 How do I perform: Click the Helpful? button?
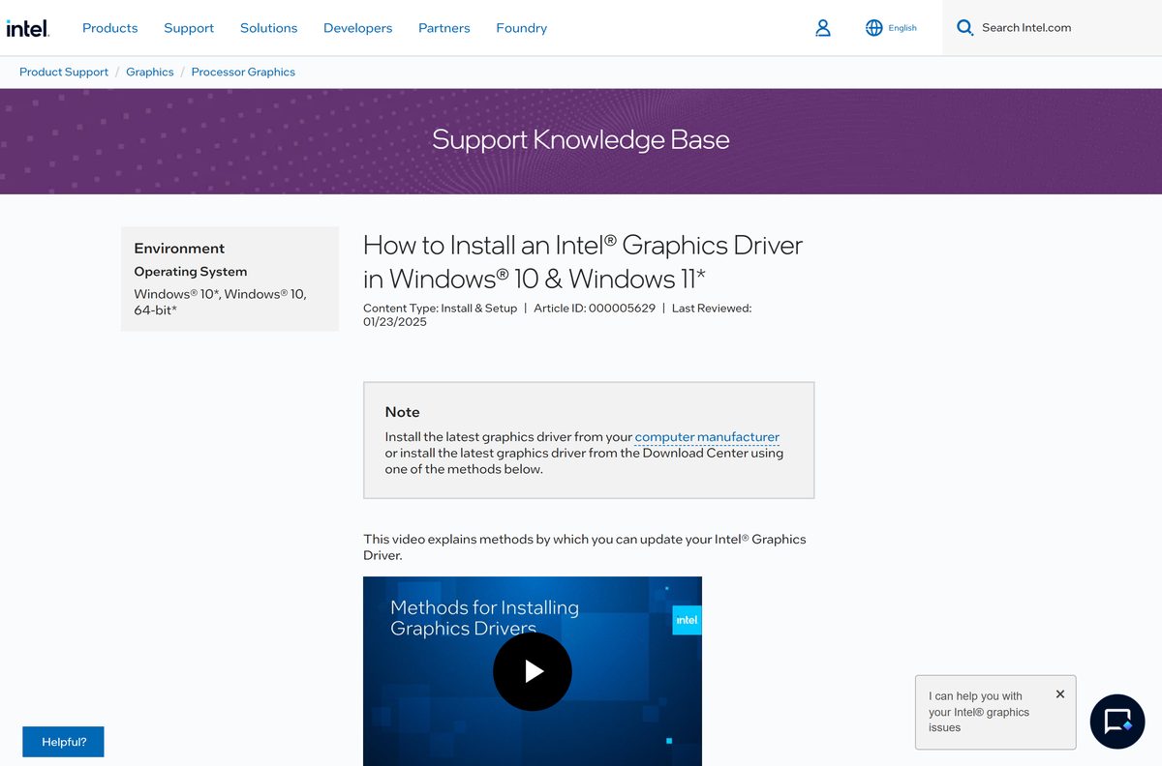pyautogui.click(x=63, y=742)
